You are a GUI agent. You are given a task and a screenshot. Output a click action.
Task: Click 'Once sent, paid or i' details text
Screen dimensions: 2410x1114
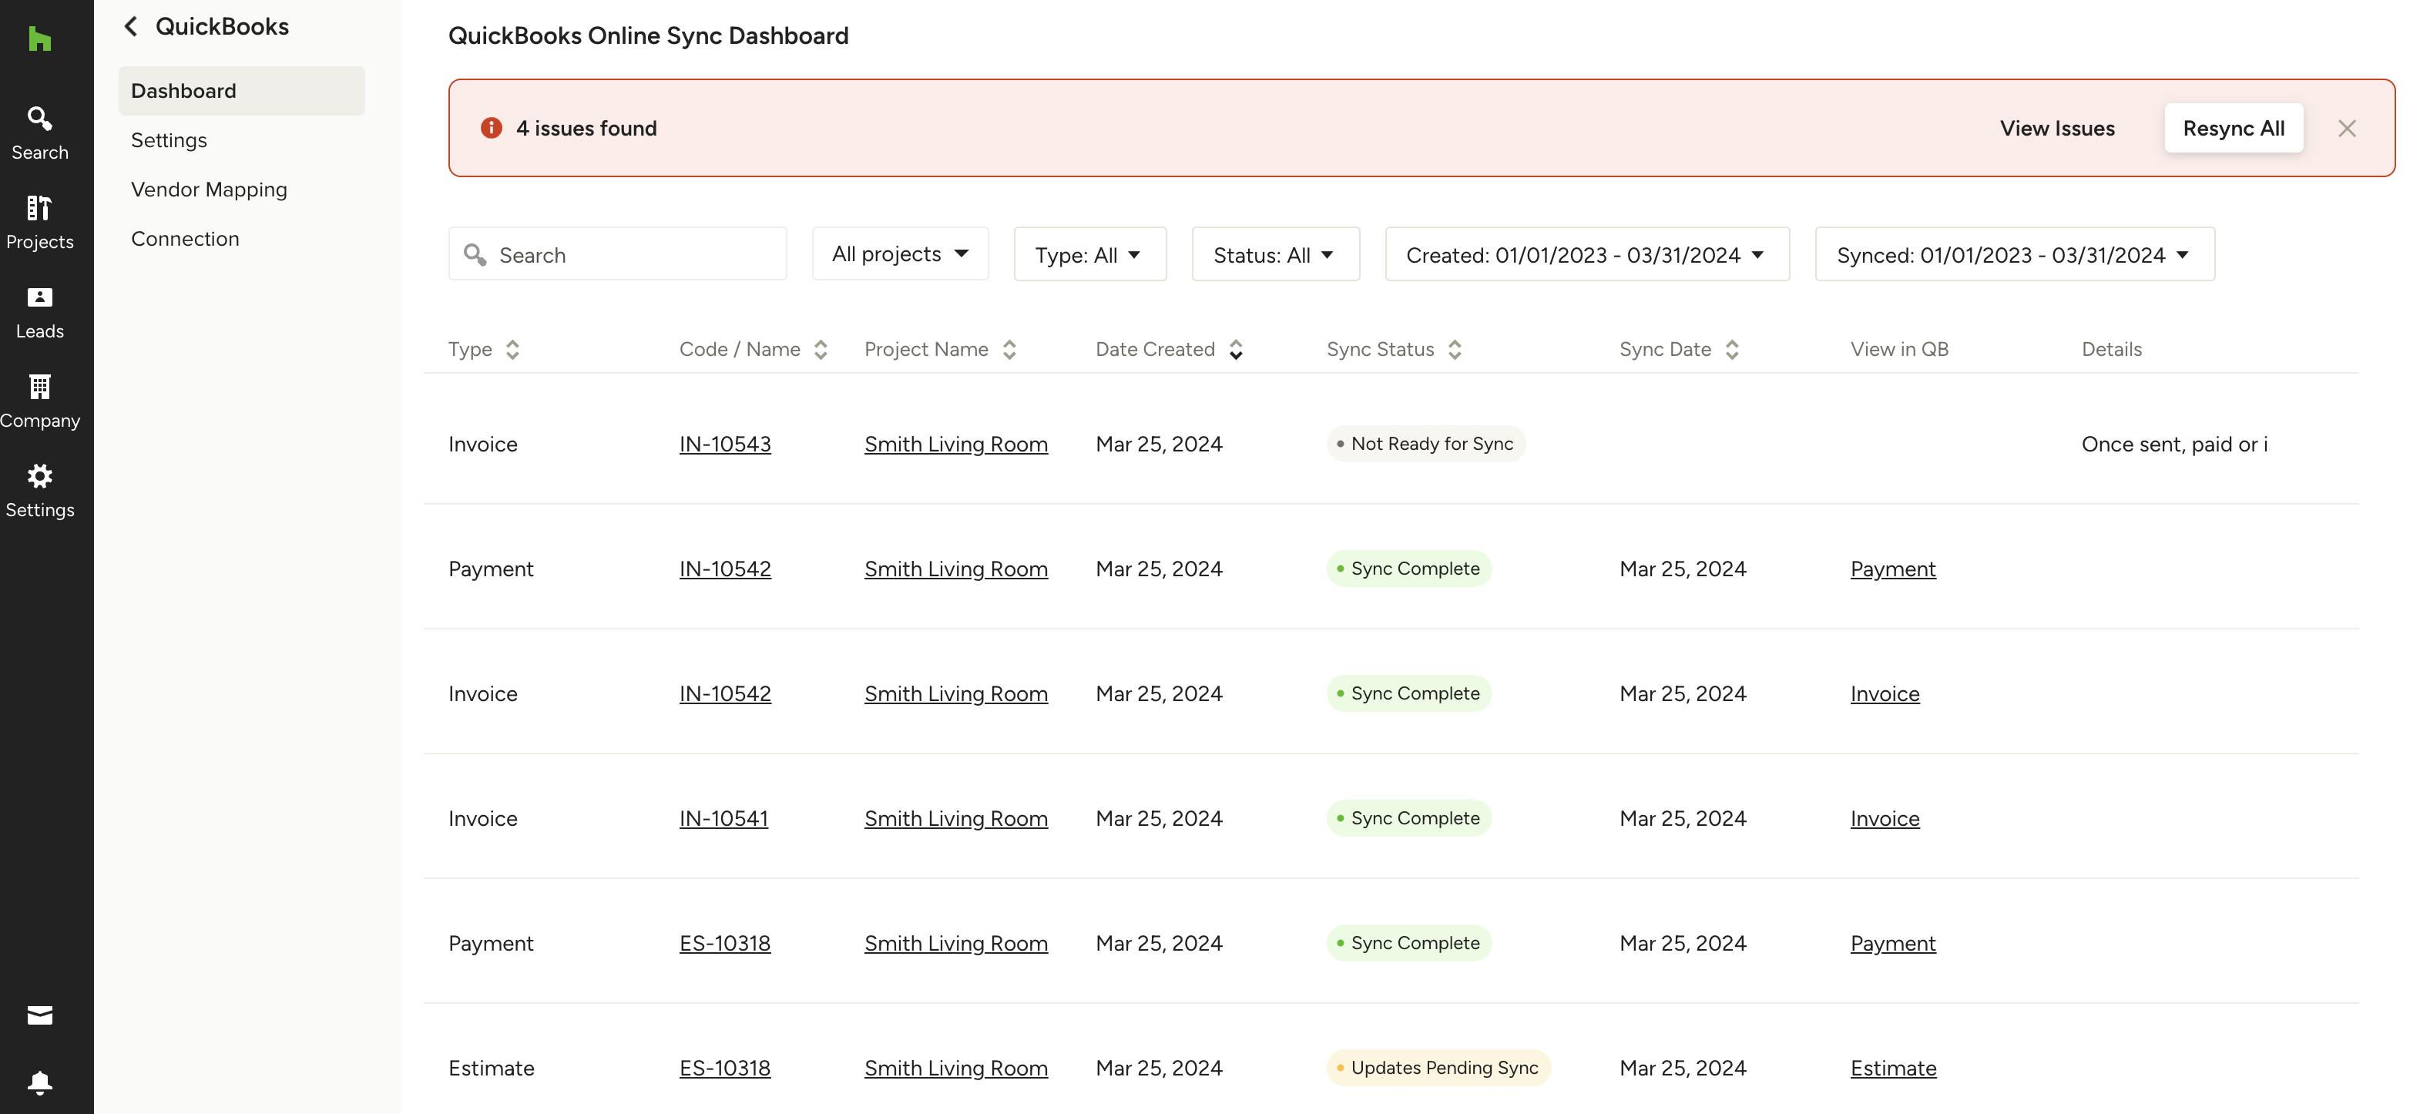[x=2174, y=445]
